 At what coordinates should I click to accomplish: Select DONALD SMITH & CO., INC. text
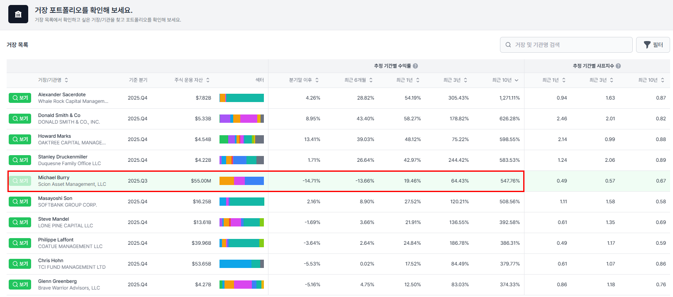(69, 122)
